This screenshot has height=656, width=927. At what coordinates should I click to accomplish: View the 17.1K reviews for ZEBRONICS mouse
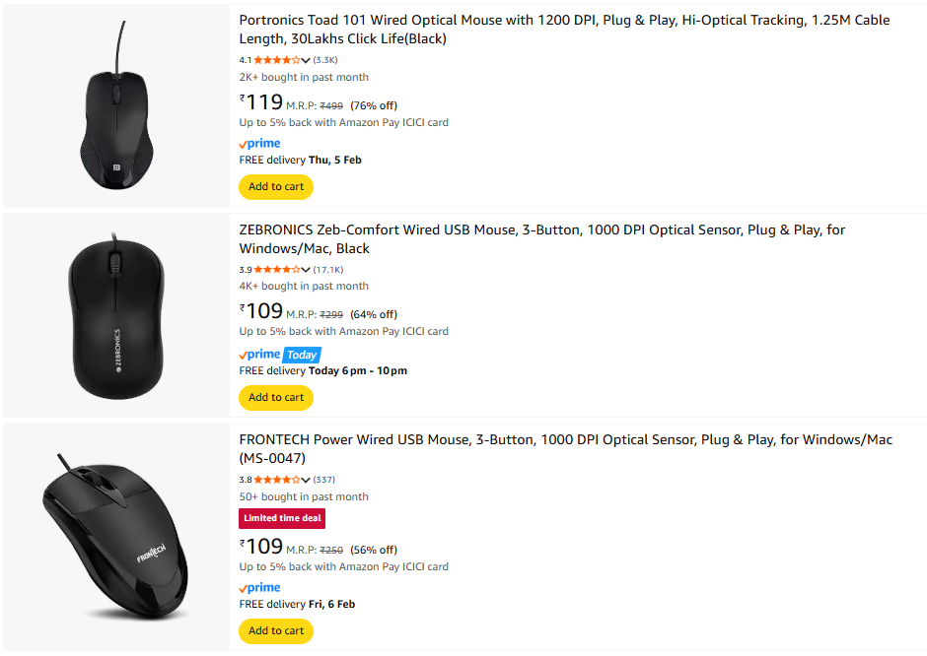pos(328,270)
